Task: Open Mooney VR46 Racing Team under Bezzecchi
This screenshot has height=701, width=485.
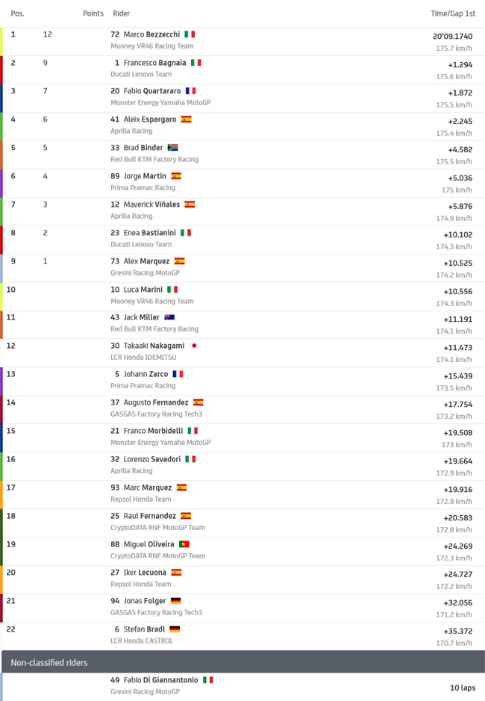Action: (x=152, y=46)
